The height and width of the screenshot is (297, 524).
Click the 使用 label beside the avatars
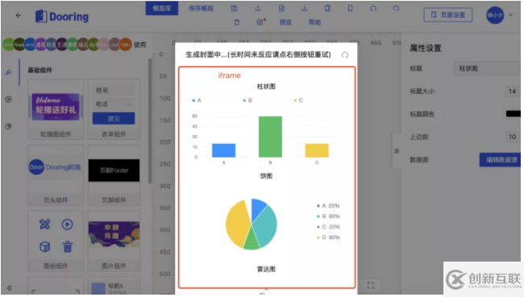pos(139,45)
